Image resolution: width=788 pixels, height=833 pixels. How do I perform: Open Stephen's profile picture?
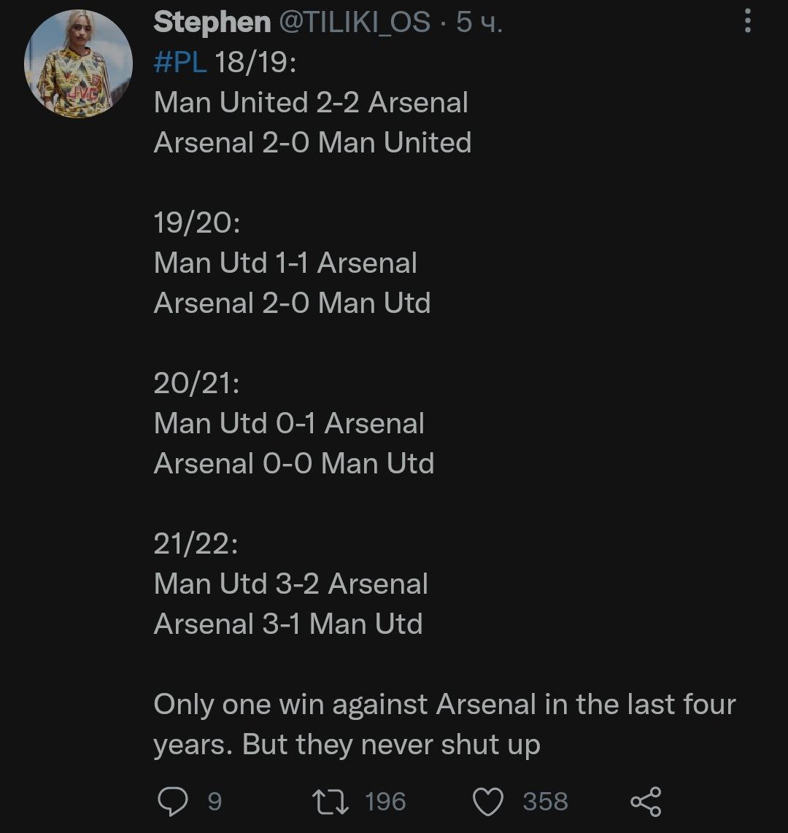78,65
